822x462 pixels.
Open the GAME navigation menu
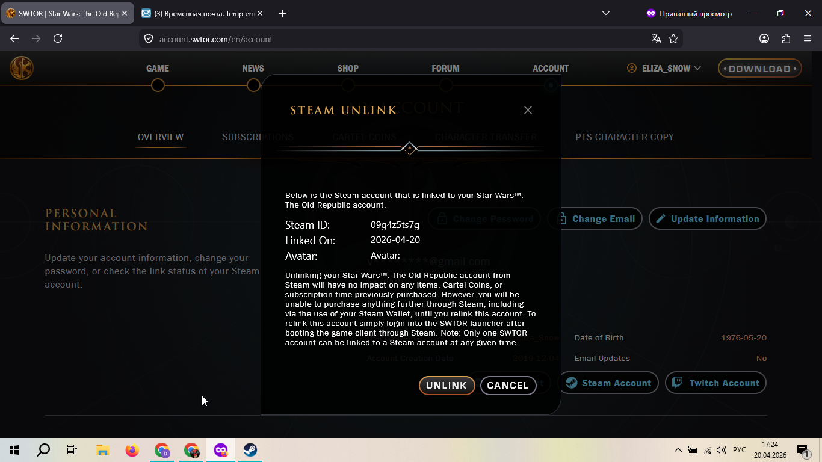158,69
